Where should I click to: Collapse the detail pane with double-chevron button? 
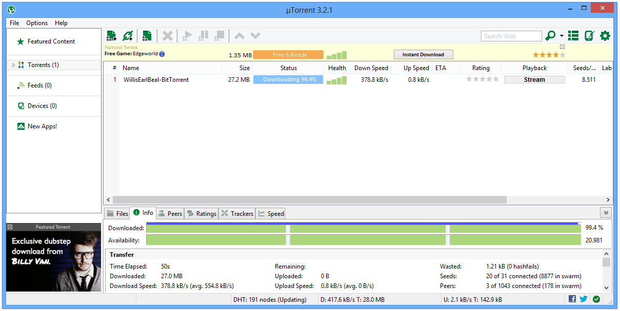[606, 213]
